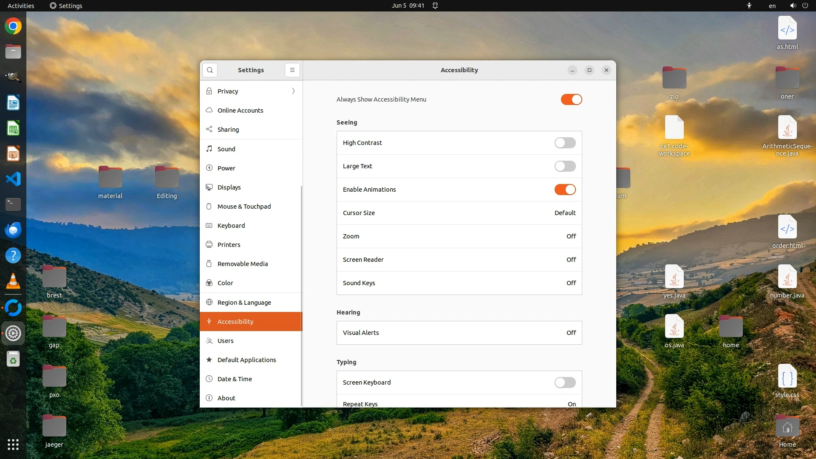
Task: Disable the Enable Animations switch
Action: pos(565,190)
